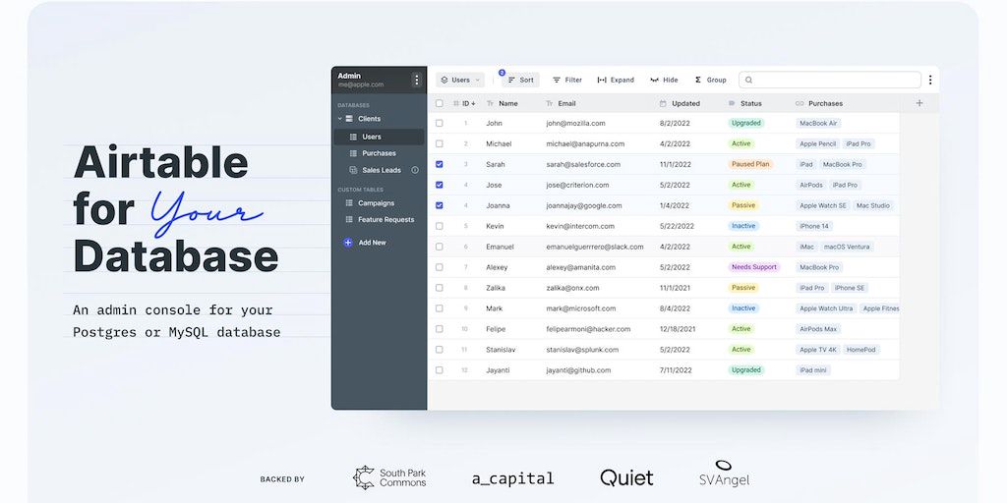The width and height of the screenshot is (1007, 503).
Task: Click the calendar icon in the Updated column header
Action: (664, 103)
